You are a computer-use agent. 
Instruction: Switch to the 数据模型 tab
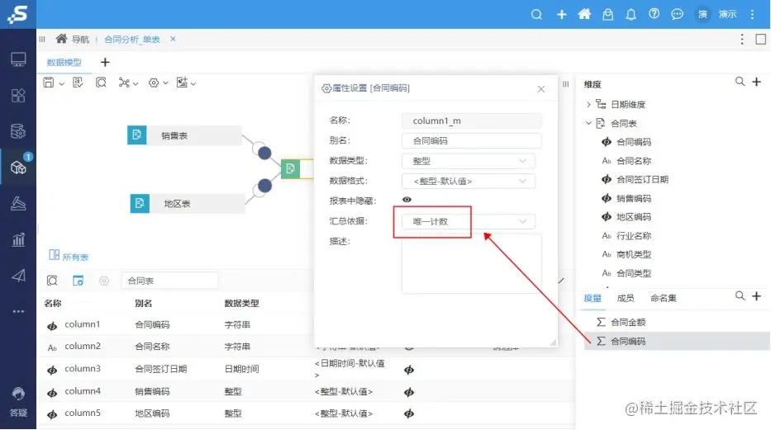click(x=64, y=63)
